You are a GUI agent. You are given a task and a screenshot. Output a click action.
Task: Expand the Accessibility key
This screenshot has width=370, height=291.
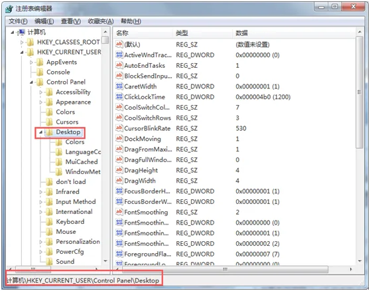[x=41, y=92]
